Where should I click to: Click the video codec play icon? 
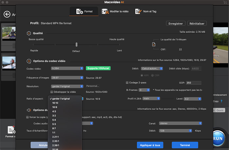pos(29,61)
